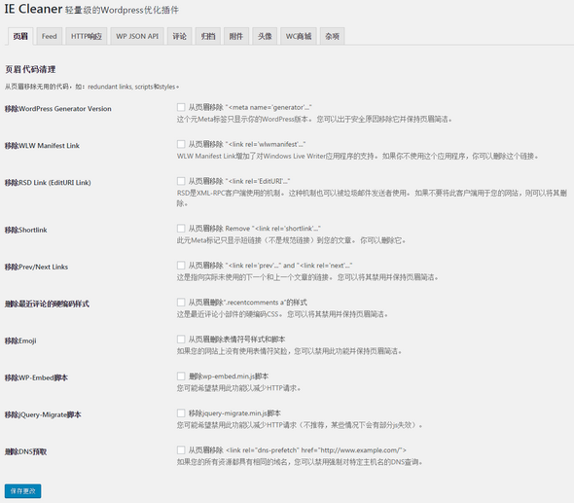Open the 归档 tab
Image resolution: width=574 pixels, height=503 pixels.
(208, 36)
